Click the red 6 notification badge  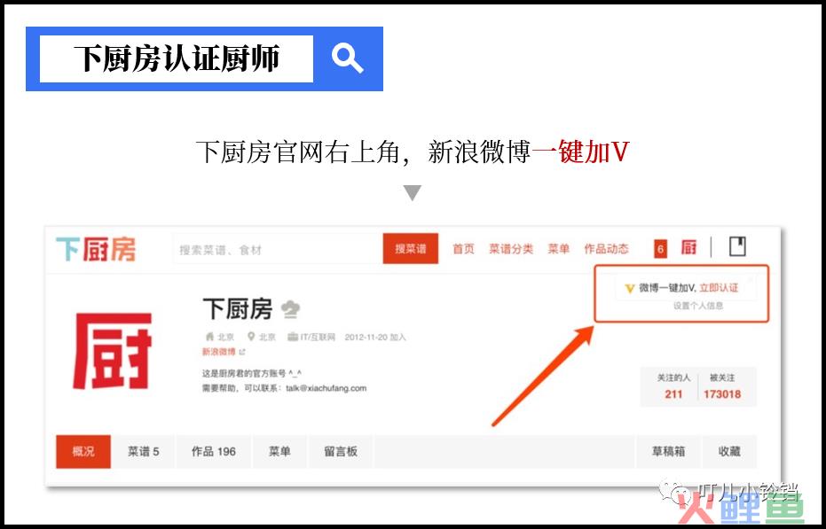pyautogui.click(x=661, y=249)
